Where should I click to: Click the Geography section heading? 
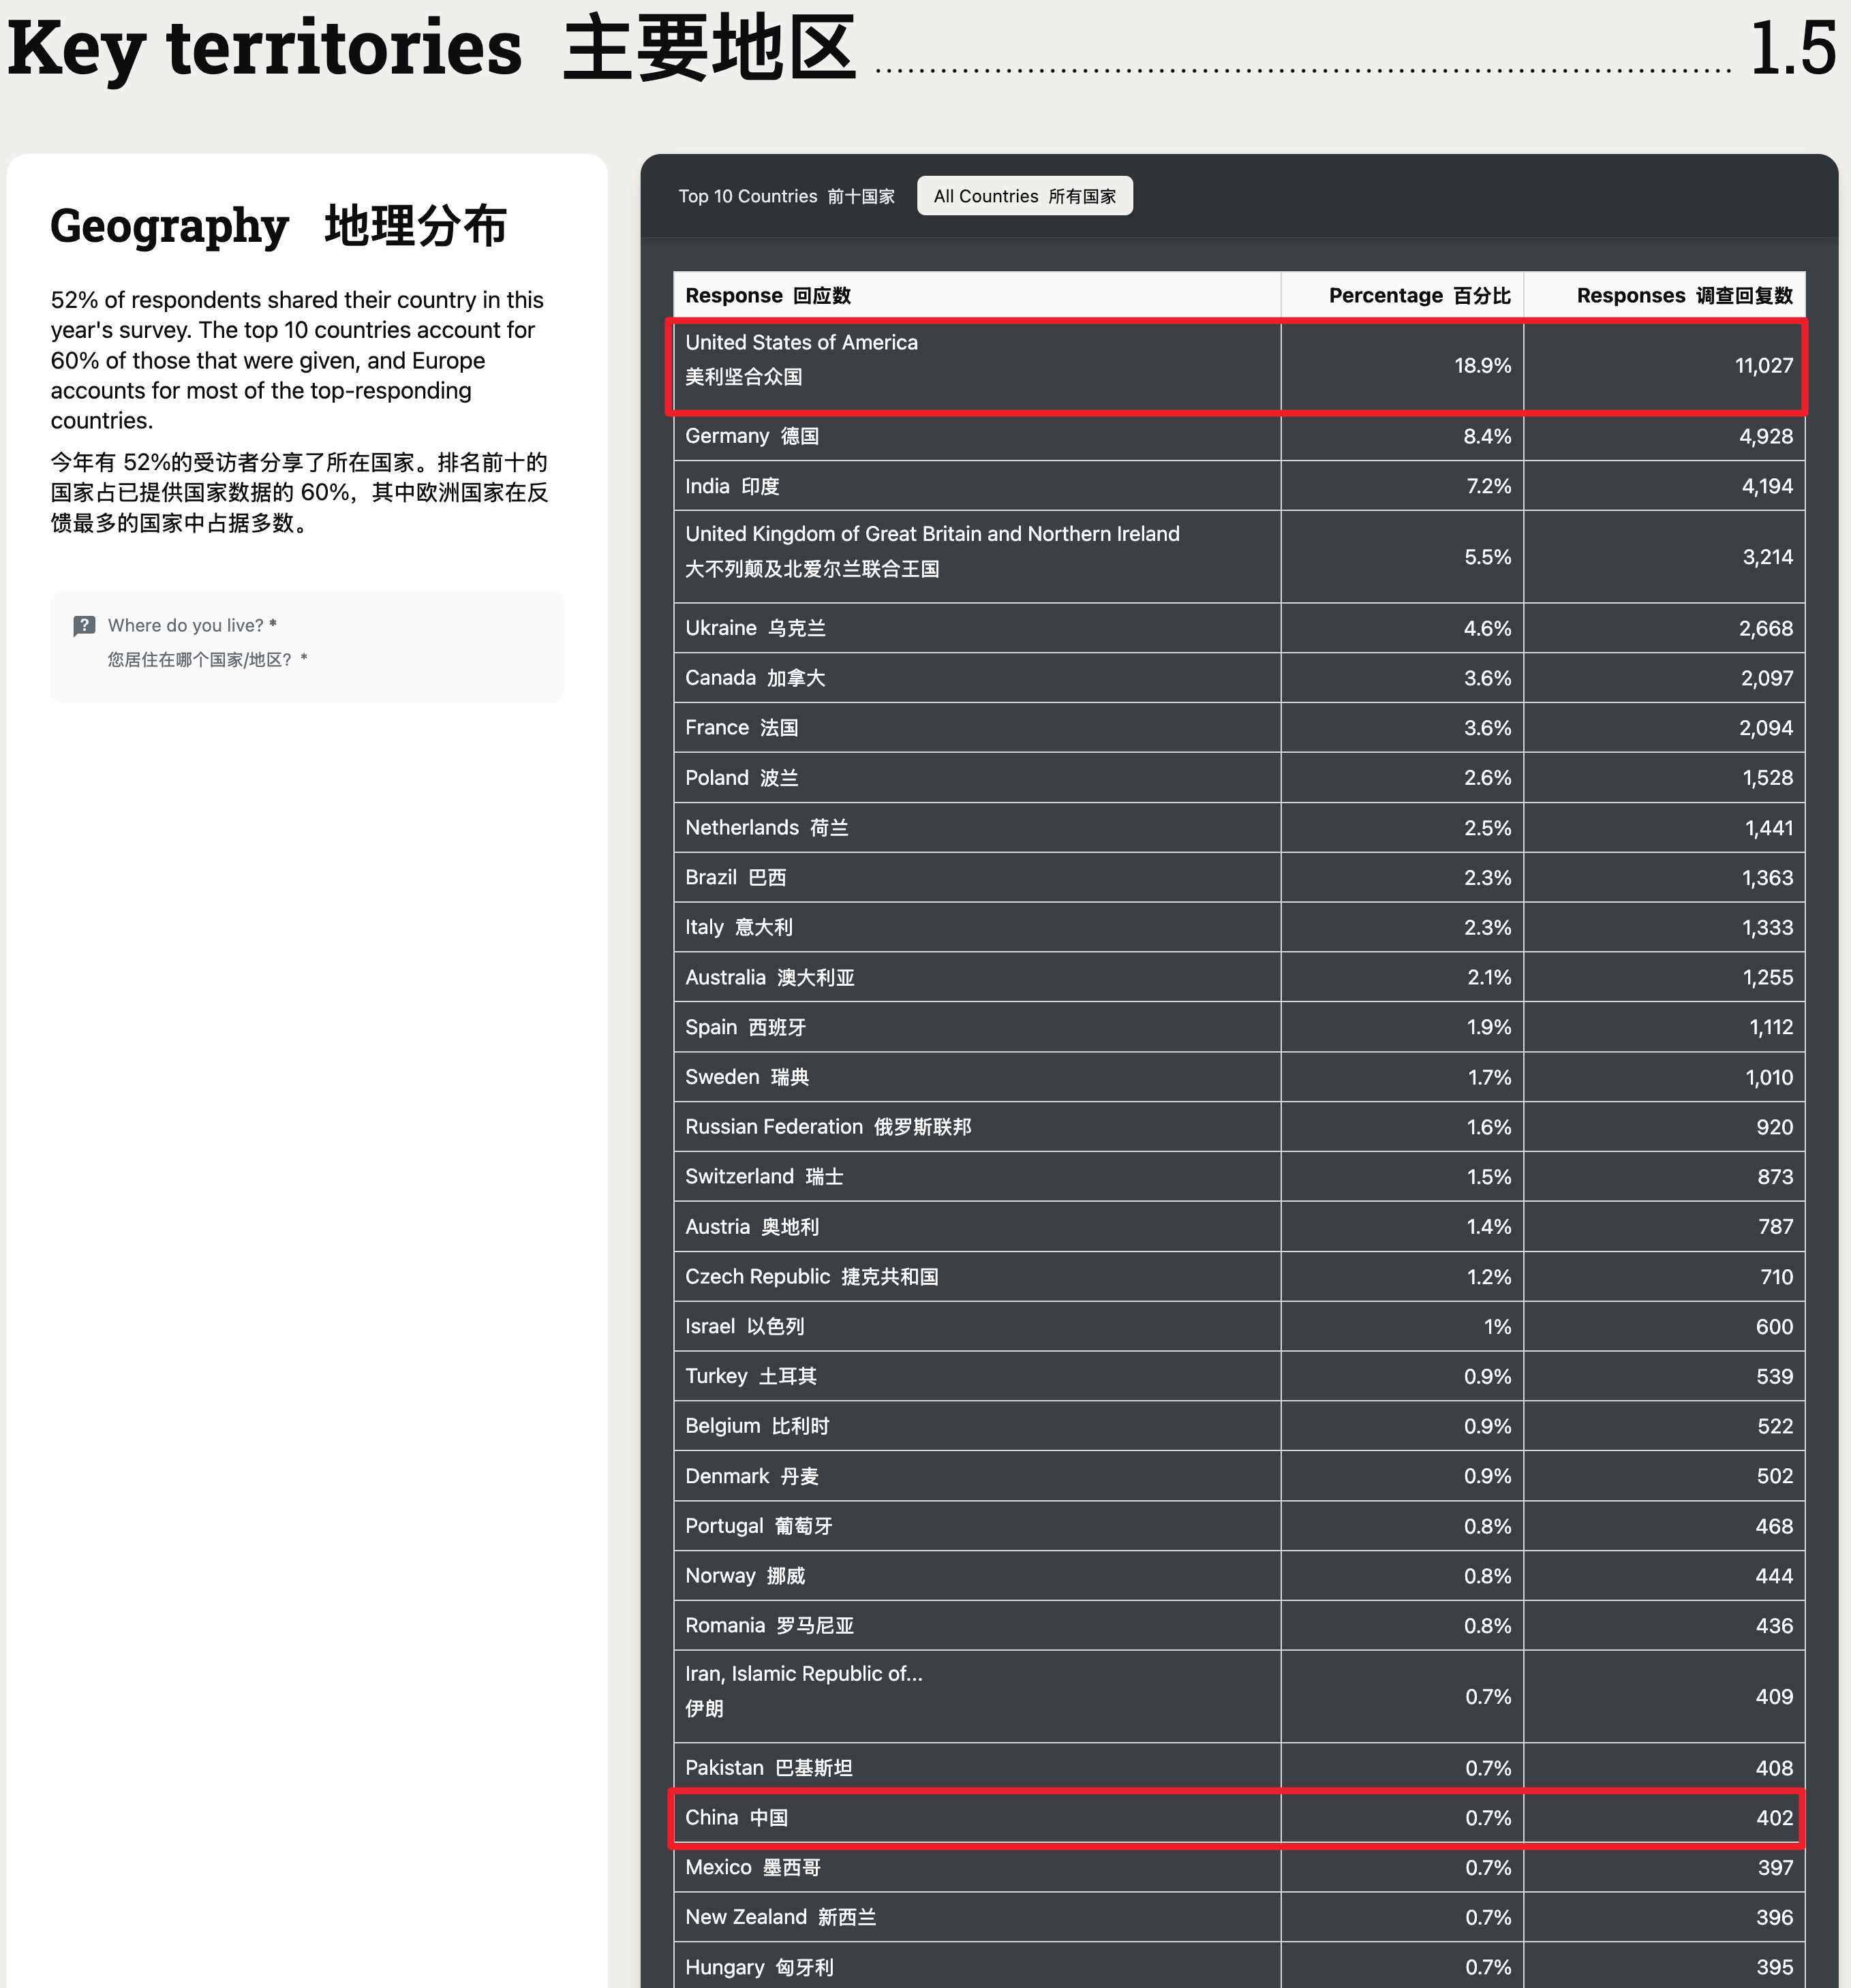tap(278, 226)
